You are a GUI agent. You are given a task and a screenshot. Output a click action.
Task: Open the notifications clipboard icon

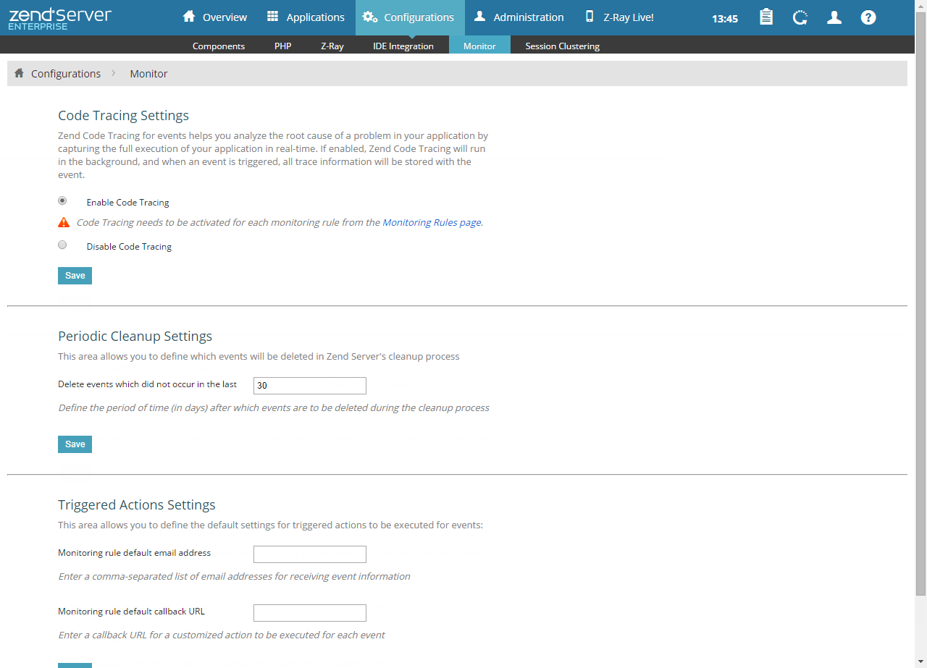coord(765,17)
